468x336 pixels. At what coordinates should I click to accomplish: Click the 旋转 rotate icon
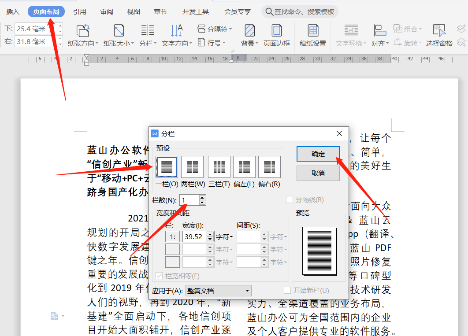pos(398,42)
